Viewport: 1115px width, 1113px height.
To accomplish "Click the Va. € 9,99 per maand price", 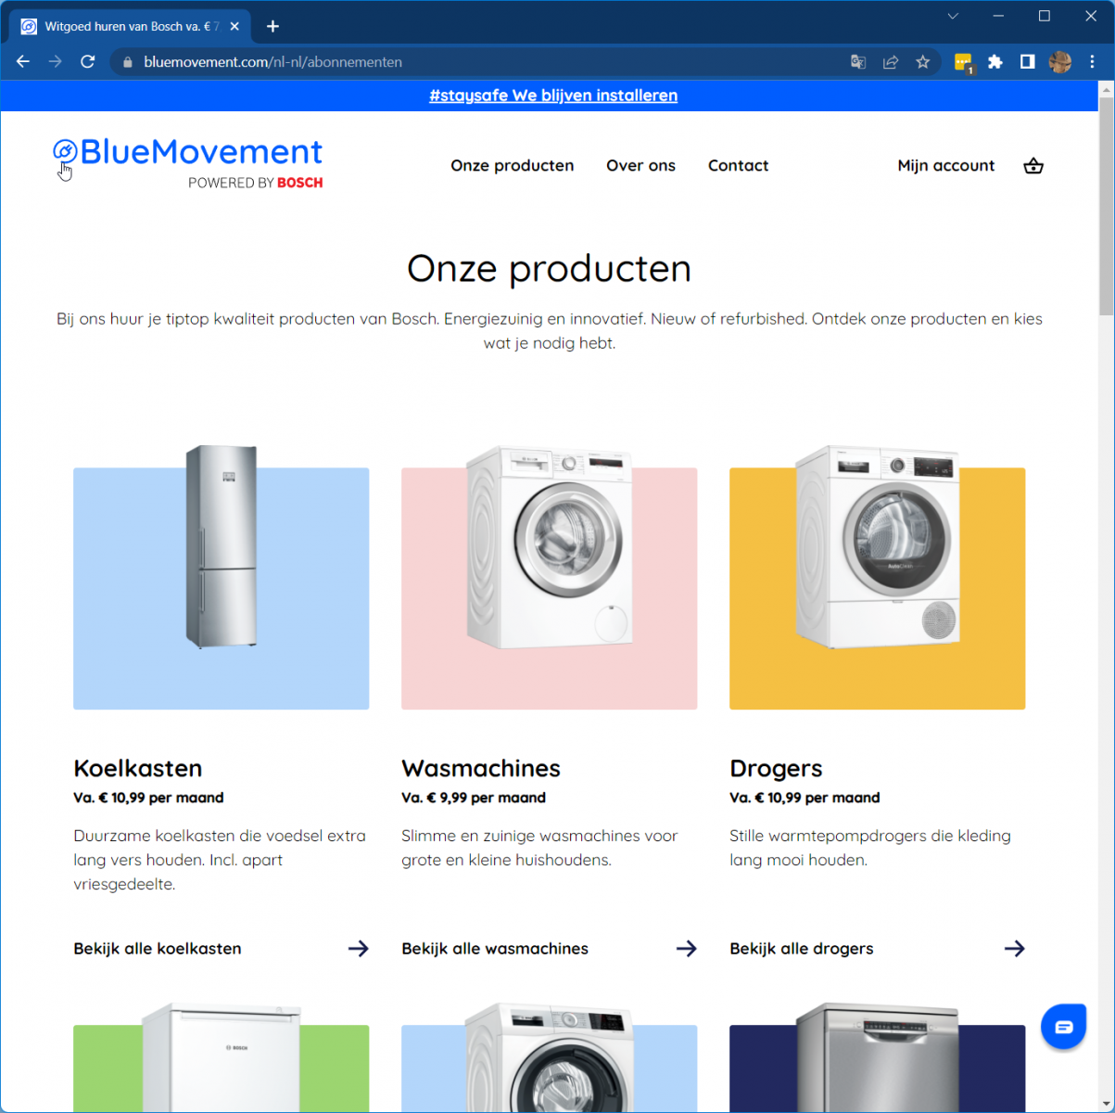I will [474, 798].
